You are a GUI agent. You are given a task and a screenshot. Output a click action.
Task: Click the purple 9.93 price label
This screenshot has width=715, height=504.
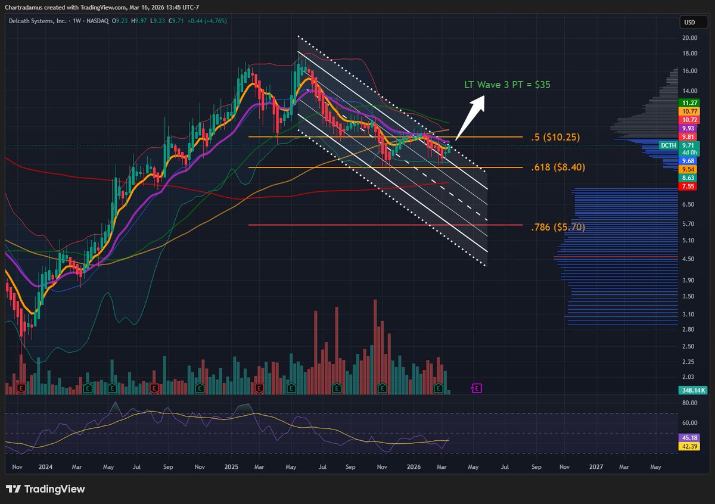pyautogui.click(x=689, y=128)
